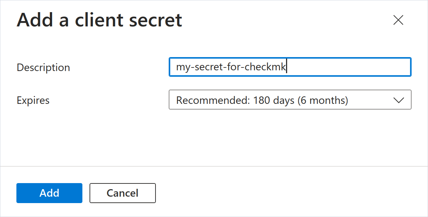
Task: Click the 'Add a client secret' title
Action: click(99, 20)
